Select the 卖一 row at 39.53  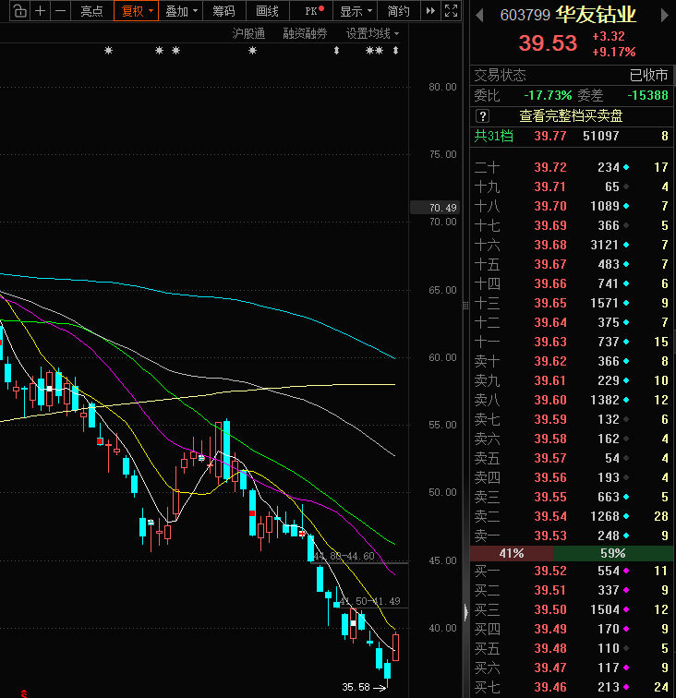[x=572, y=536]
